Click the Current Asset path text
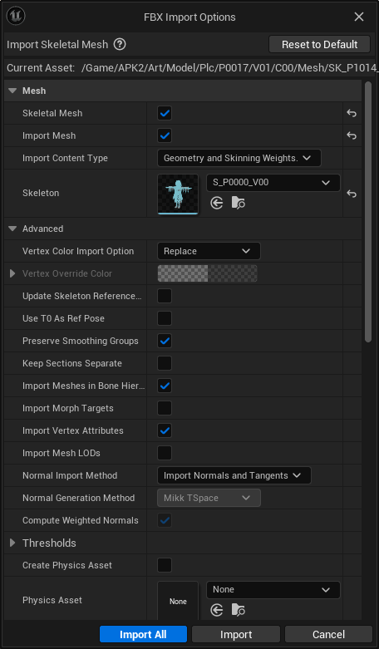 tap(230, 68)
